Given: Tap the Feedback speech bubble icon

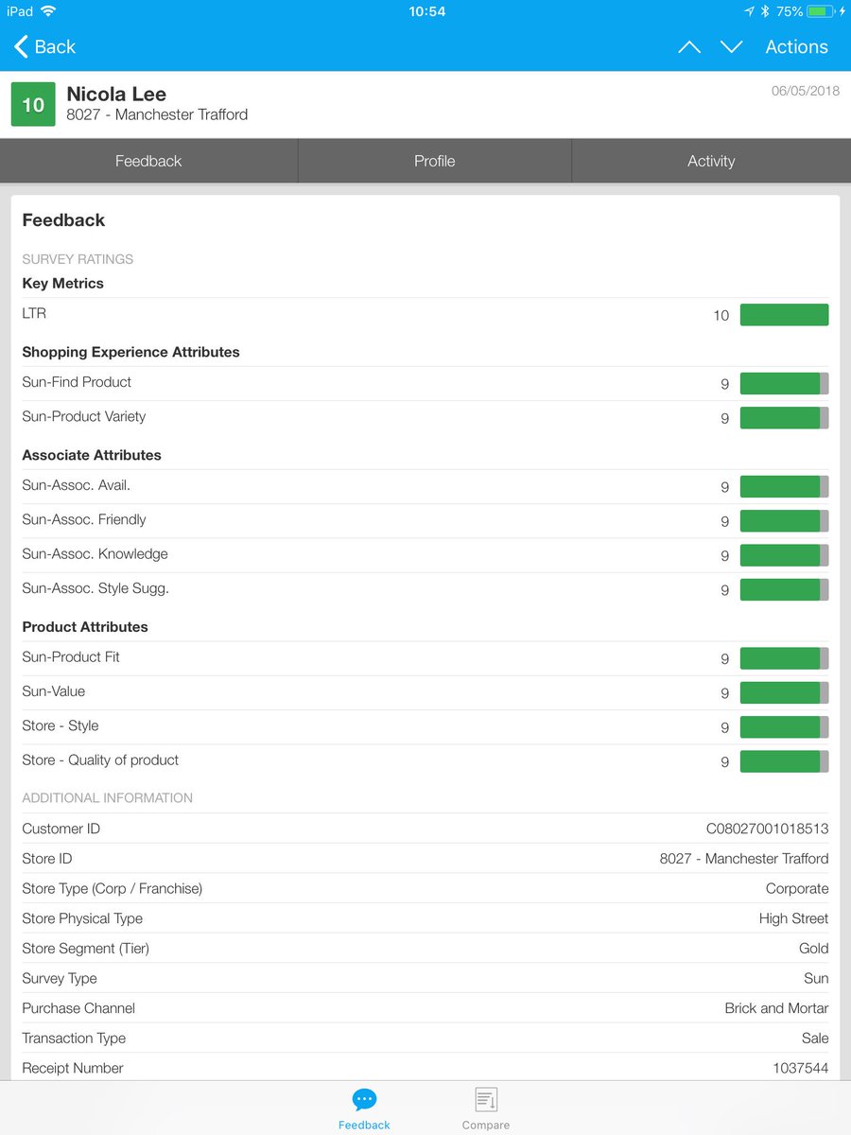Looking at the screenshot, I should coord(364,1099).
